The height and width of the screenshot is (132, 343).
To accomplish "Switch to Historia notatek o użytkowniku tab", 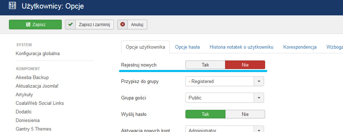I will click(x=241, y=47).
